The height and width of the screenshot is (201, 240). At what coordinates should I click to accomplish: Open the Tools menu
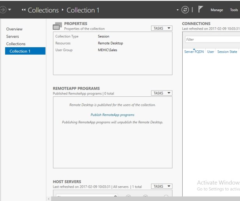coord(234,10)
